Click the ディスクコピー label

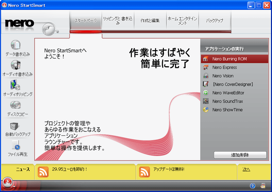(18, 114)
